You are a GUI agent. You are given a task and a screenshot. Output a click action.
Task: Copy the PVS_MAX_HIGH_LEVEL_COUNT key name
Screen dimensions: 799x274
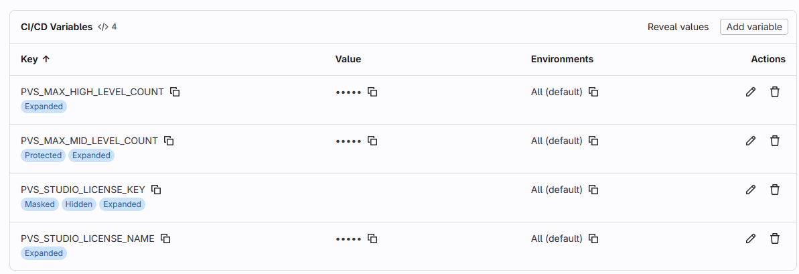click(x=175, y=92)
